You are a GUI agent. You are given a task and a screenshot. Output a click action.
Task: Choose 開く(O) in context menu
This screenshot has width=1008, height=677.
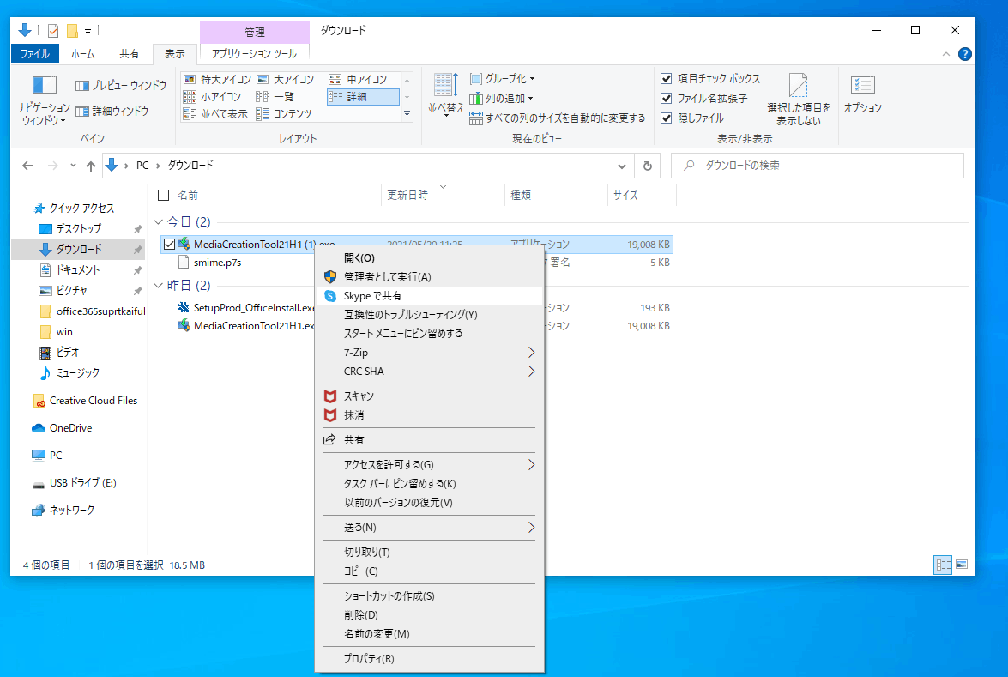[428, 257]
